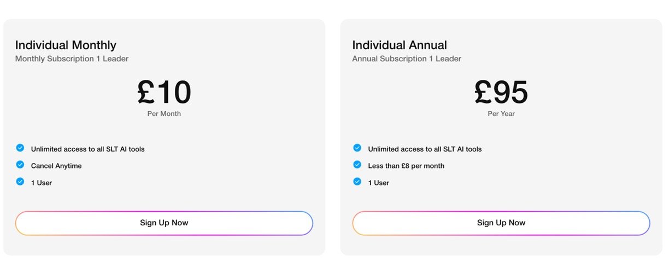This screenshot has width=669, height=268.
Task: Click the Less than £8 per month text
Action: pos(406,166)
